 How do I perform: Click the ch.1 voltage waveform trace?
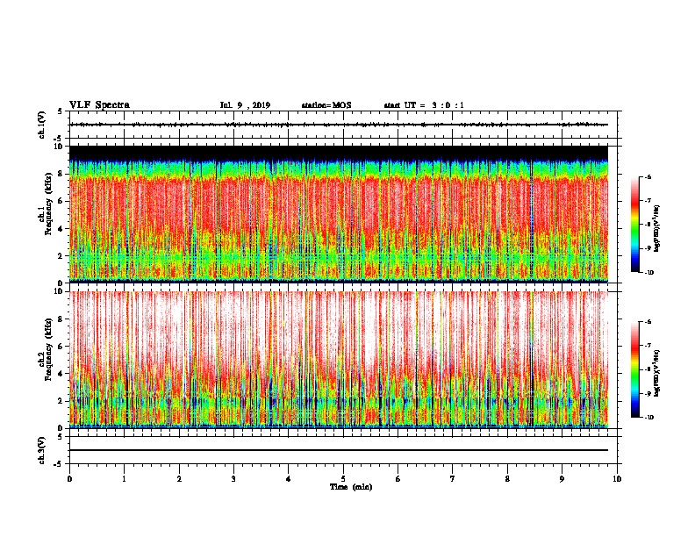339,125
